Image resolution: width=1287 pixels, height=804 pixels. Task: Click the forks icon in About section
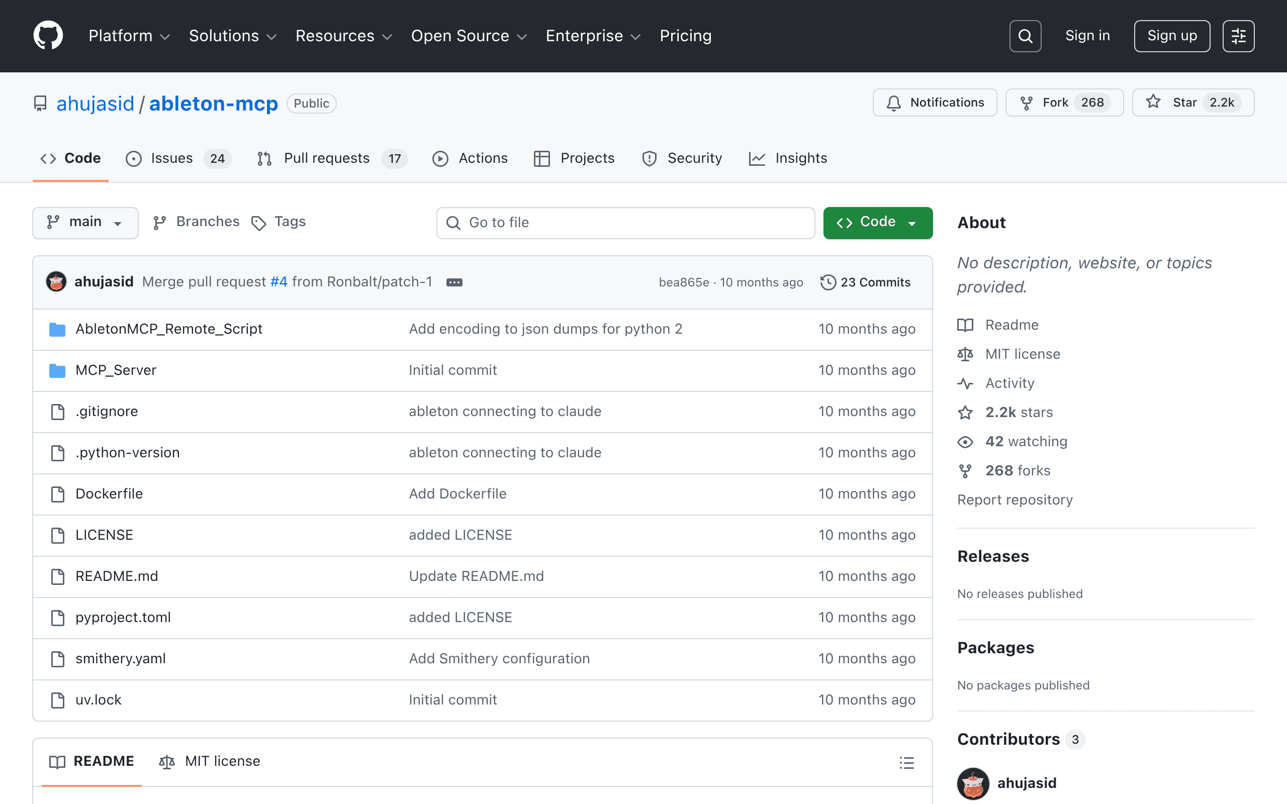(965, 471)
